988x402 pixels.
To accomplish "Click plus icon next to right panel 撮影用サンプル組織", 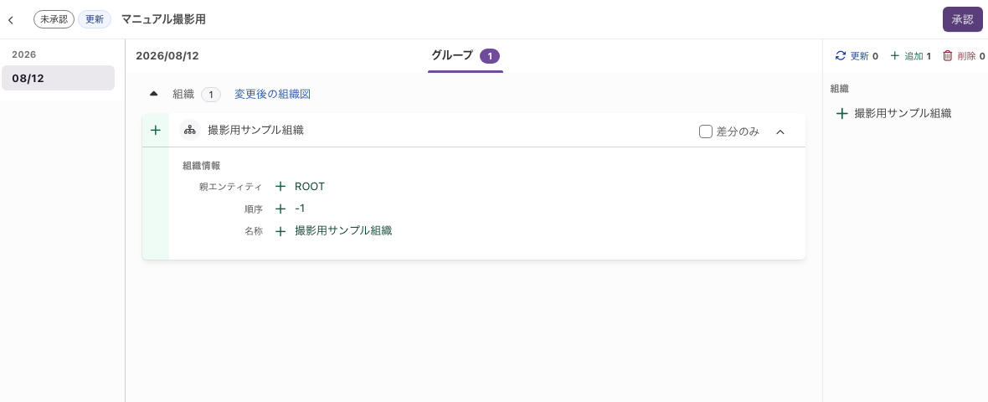I will (841, 114).
